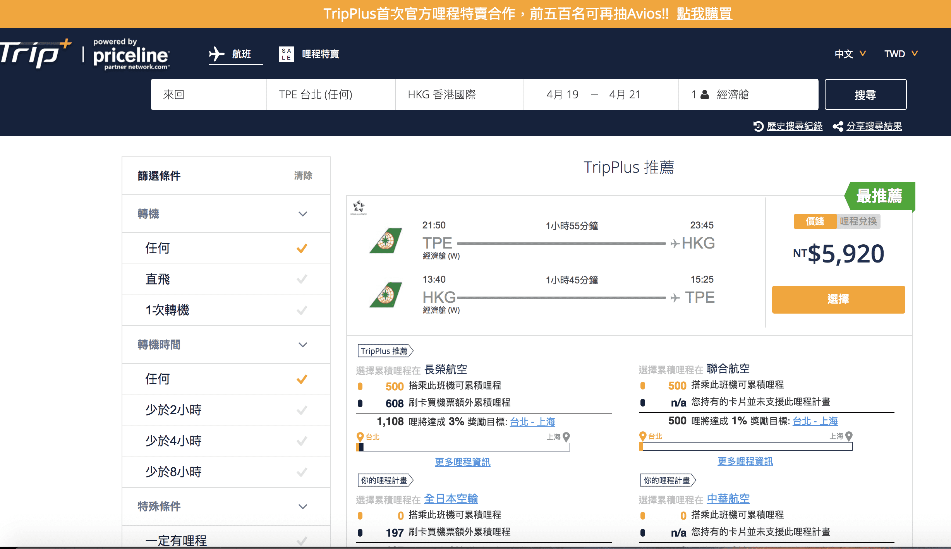Viewport: 951px width, 549px height.
Task: Click the airplane icon beside 航班
Action: 217,54
